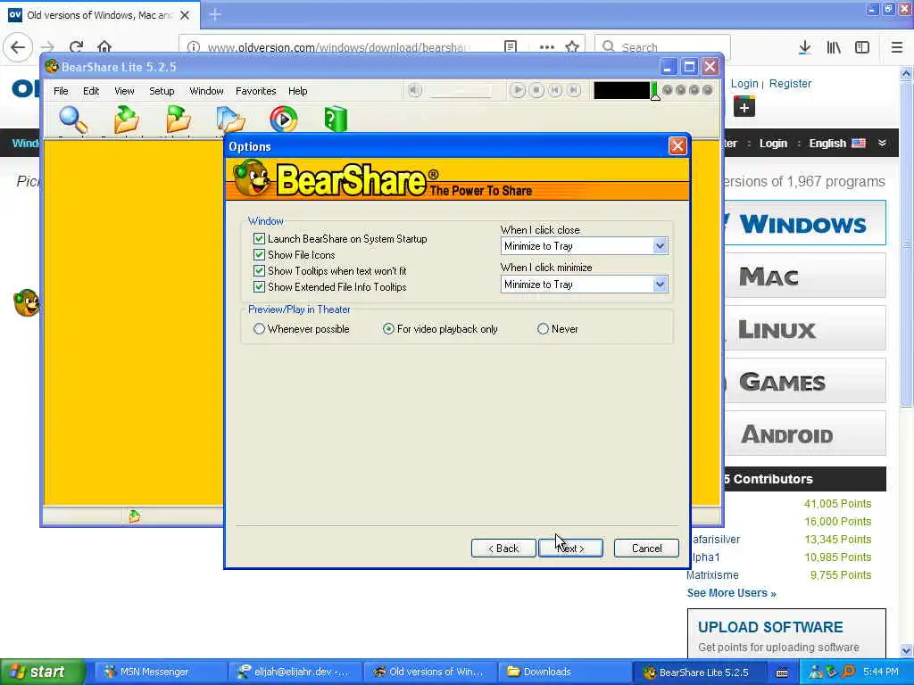The width and height of the screenshot is (914, 685).
Task: Click the Firefox address bar URL
Action: click(338, 47)
